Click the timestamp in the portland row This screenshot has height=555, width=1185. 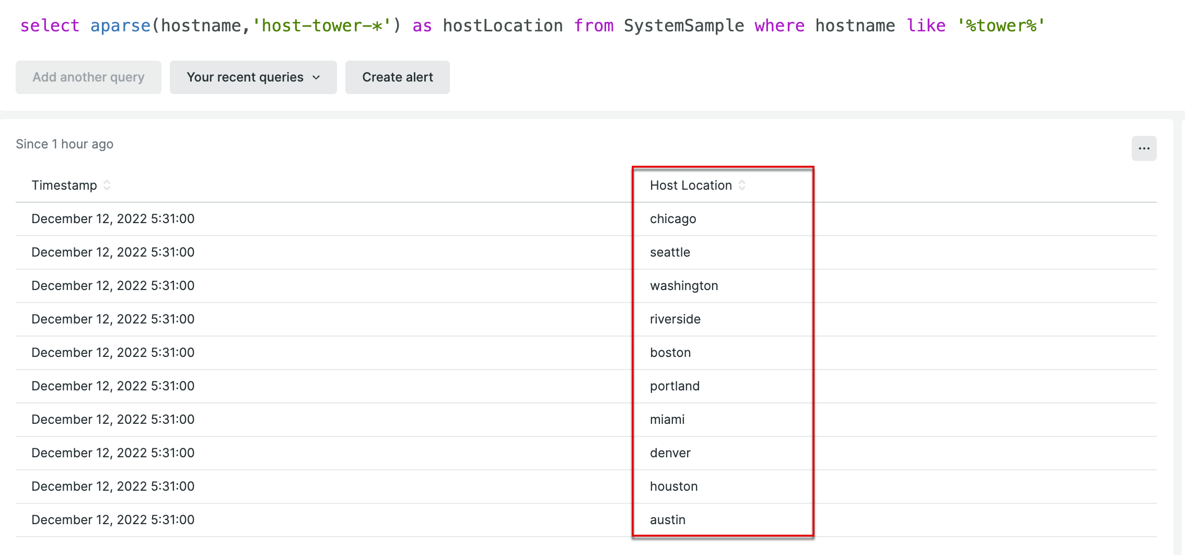click(113, 386)
